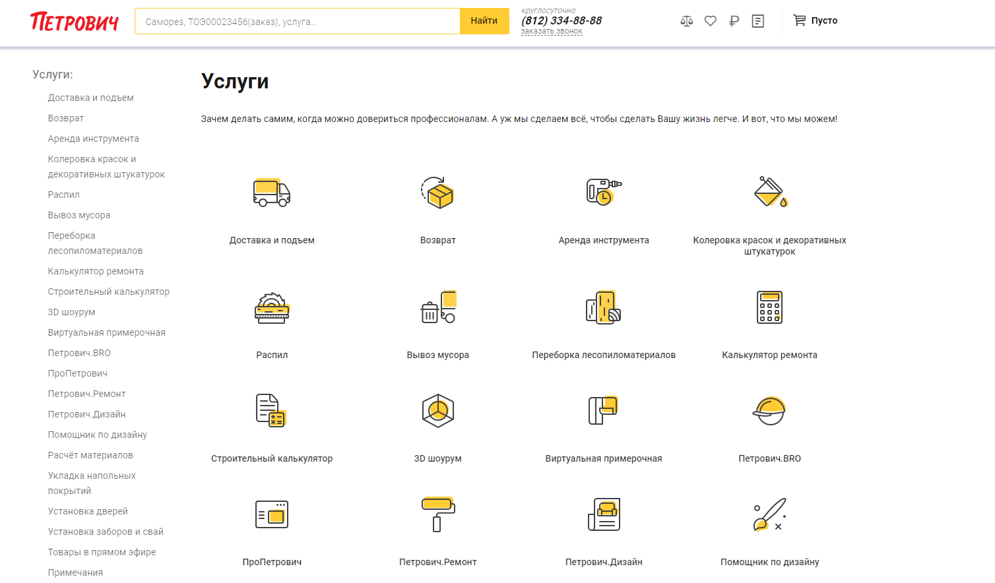This screenshot has width=995, height=583.
Task: Open the Петрович.BRO helmet icon
Action: (769, 410)
